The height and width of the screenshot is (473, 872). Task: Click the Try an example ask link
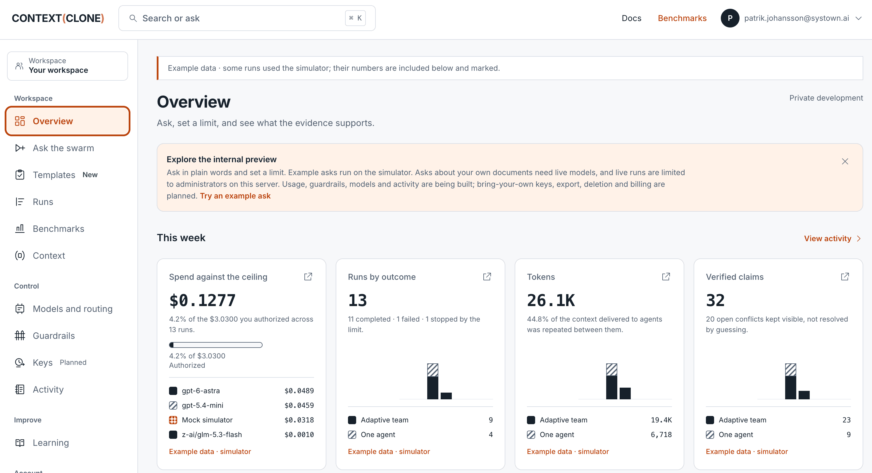pyautogui.click(x=235, y=196)
